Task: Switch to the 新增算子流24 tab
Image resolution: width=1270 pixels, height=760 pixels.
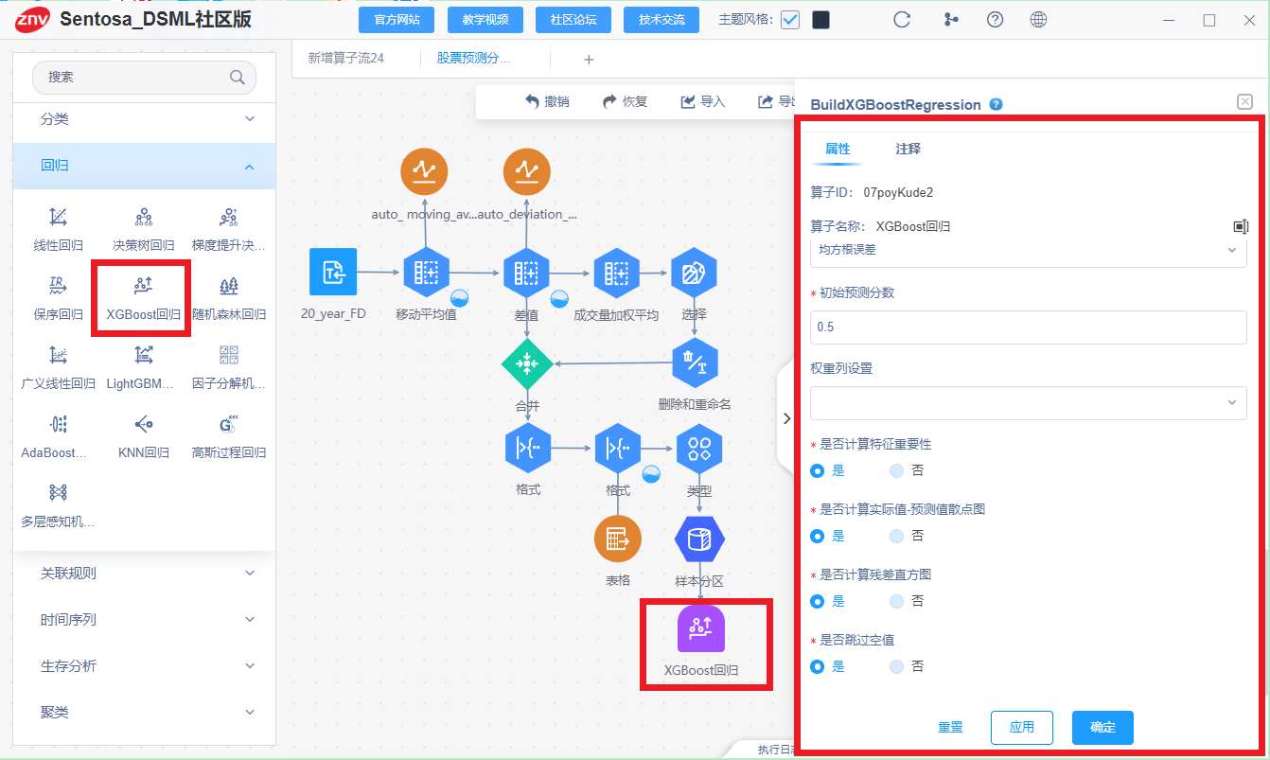Action: click(346, 58)
